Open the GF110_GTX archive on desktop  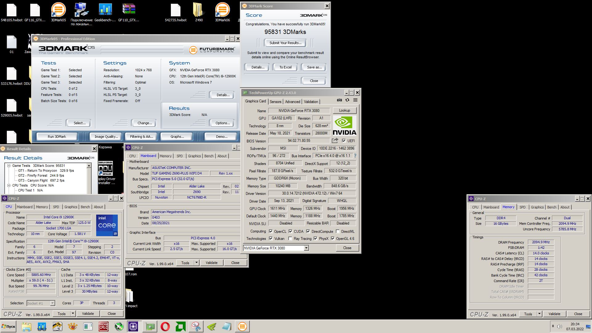(129, 12)
